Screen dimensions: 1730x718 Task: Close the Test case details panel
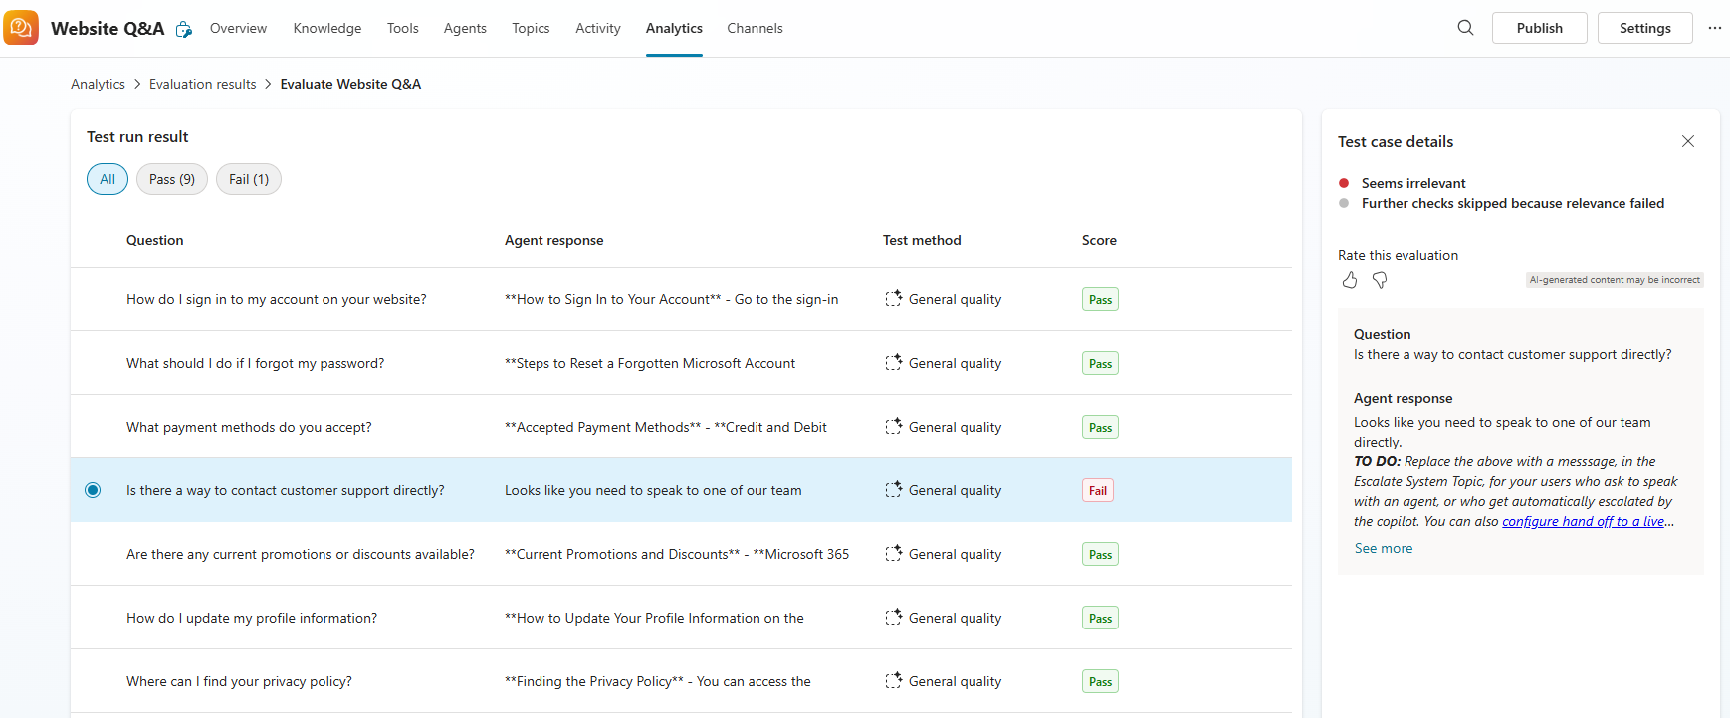click(1687, 141)
